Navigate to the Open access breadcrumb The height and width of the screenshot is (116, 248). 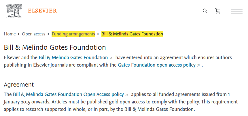click(34, 34)
